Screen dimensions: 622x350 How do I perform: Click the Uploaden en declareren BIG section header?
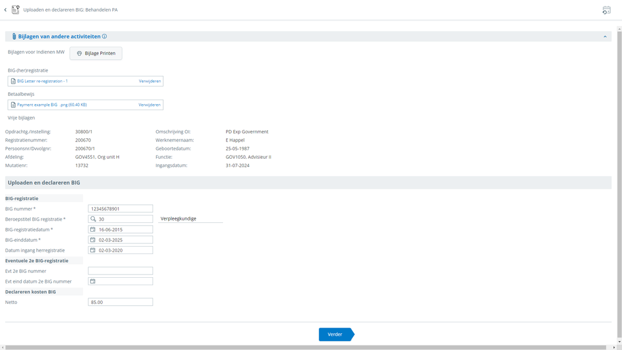(308, 182)
